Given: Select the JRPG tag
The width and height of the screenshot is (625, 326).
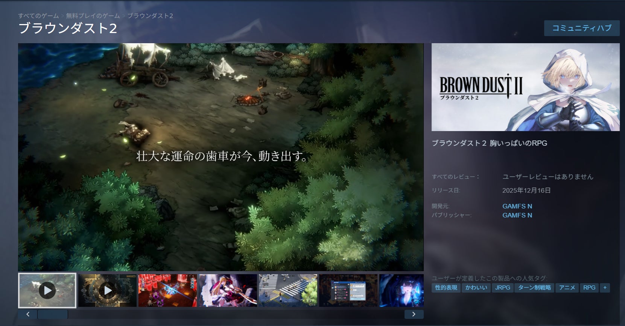Looking at the screenshot, I should pos(503,288).
